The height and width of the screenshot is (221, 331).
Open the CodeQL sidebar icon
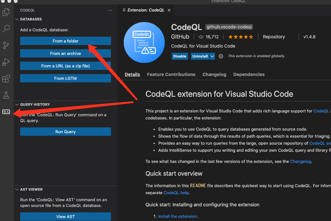[6, 112]
